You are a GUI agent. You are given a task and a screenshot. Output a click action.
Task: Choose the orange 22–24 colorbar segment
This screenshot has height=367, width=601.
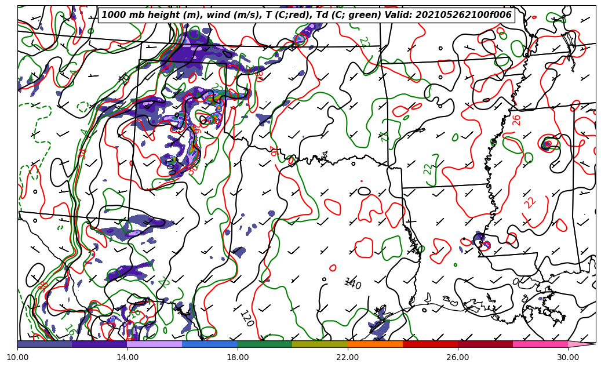click(x=374, y=344)
